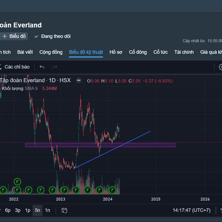Switch to the Cổ tức tab

[161, 52]
